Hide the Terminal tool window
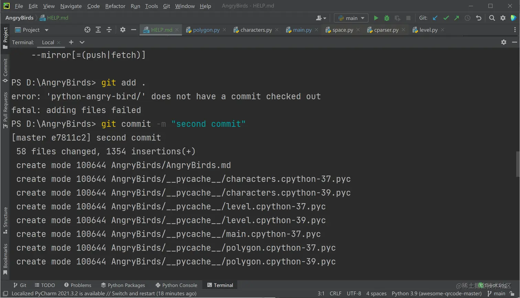This screenshot has height=298, width=520. click(x=514, y=42)
